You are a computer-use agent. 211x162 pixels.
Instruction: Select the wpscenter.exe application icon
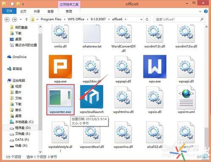(x=60, y=97)
